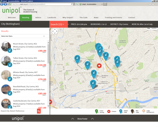Image resolution: width=158 pixels, height=122 pixels.
Task: Open the Castle Boulevard property thumbnail
Action: click(x=6, y=103)
